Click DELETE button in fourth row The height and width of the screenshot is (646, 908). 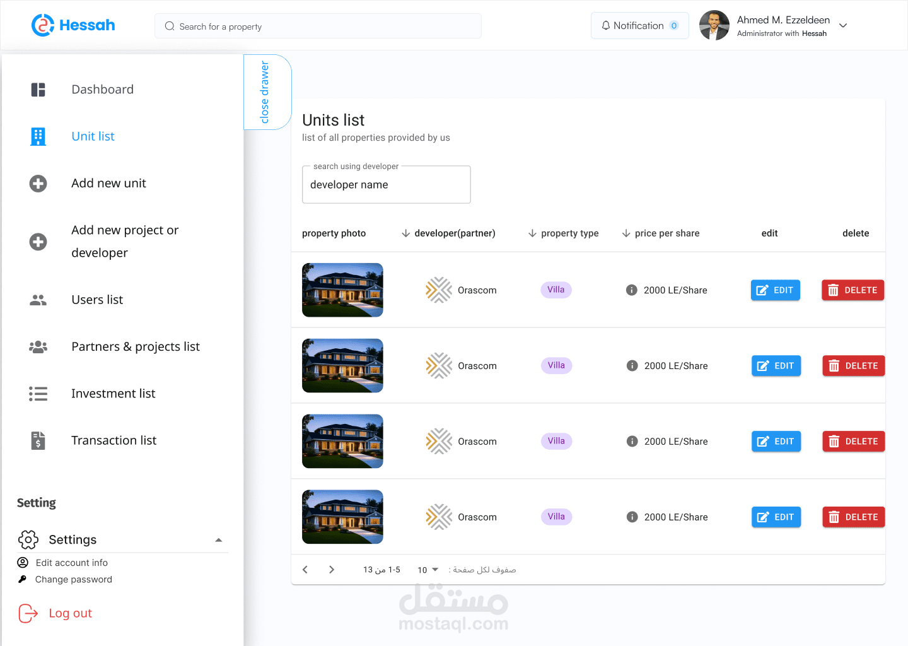click(854, 517)
